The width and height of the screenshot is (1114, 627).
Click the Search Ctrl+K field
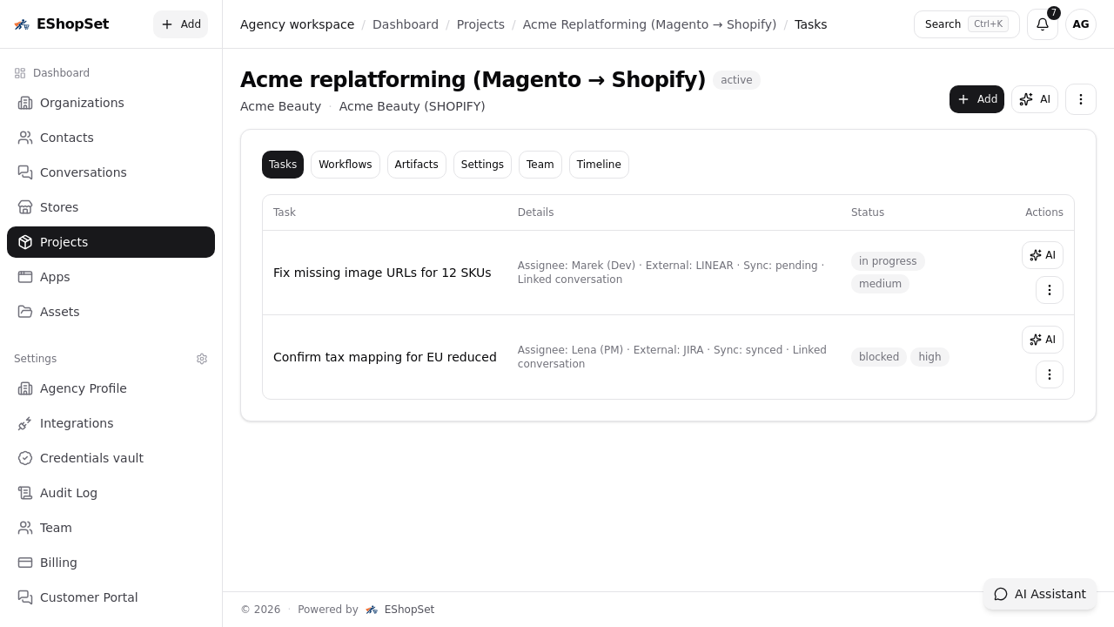coord(966,24)
